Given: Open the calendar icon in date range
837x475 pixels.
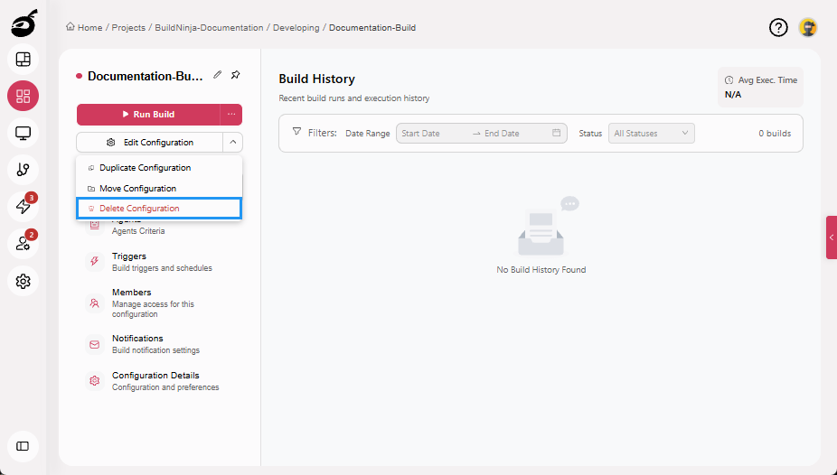Looking at the screenshot, I should point(556,133).
